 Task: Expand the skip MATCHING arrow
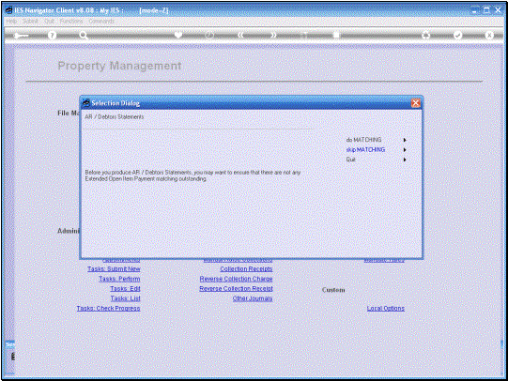point(405,149)
